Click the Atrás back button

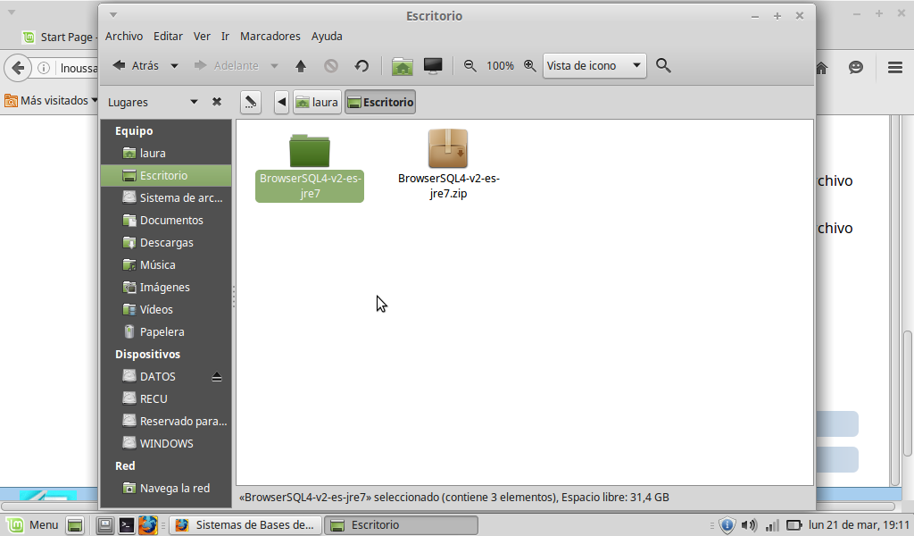(x=136, y=65)
